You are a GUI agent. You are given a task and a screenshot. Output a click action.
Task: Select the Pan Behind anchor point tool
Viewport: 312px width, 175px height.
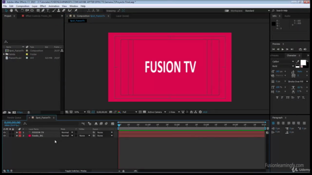(32, 11)
